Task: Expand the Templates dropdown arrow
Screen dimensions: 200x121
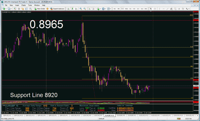Action: 110,9
